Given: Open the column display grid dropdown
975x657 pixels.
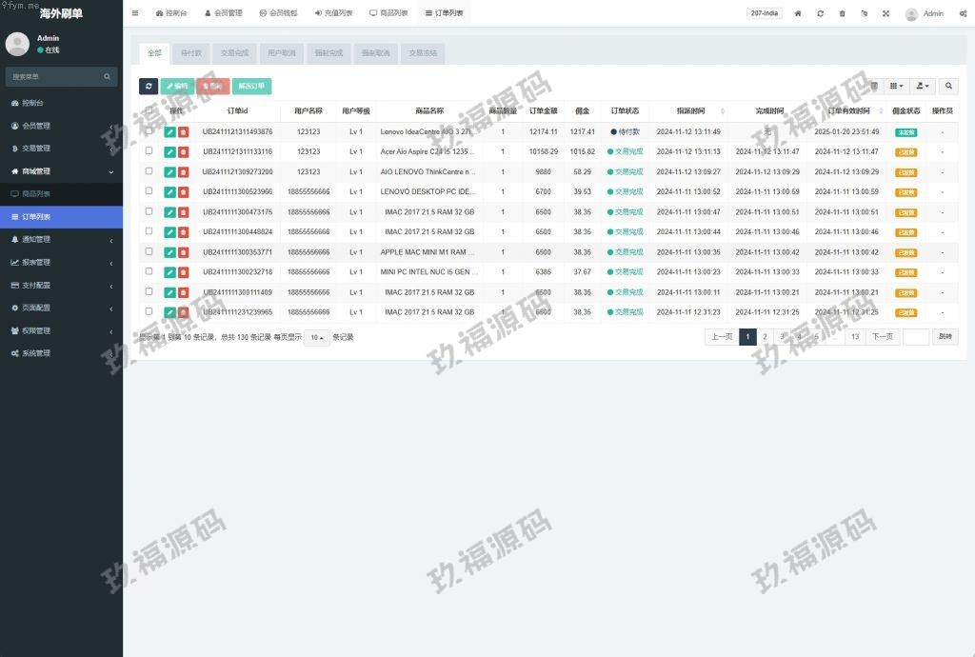Looking at the screenshot, I should point(896,87).
